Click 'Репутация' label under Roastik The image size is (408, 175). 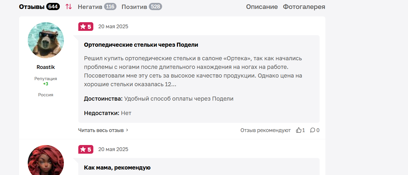pyautogui.click(x=46, y=79)
